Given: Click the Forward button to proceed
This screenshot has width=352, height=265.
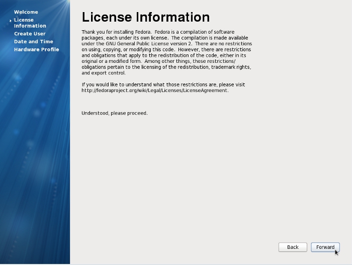Looking at the screenshot, I should 325,247.
